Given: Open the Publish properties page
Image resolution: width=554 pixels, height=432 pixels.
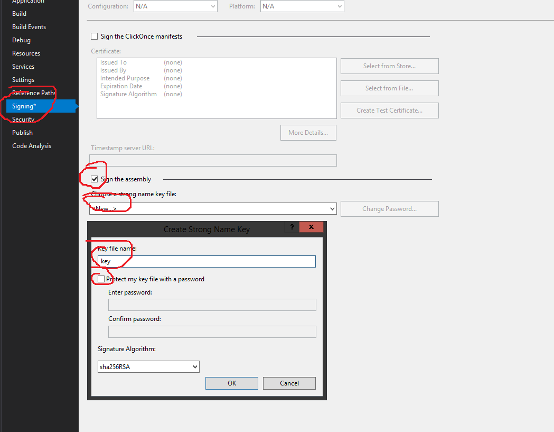Looking at the screenshot, I should 22,132.
